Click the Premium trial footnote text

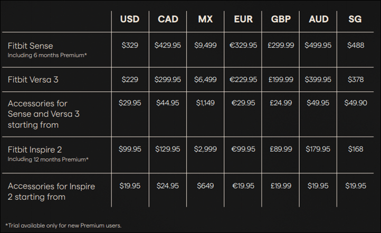point(63,226)
